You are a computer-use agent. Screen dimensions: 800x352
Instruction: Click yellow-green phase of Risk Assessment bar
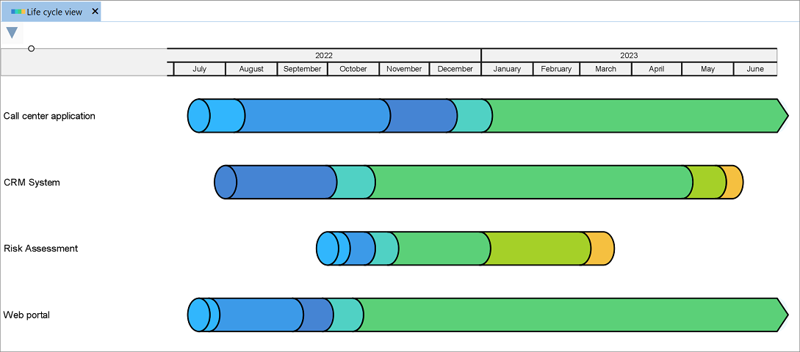pyautogui.click(x=536, y=249)
